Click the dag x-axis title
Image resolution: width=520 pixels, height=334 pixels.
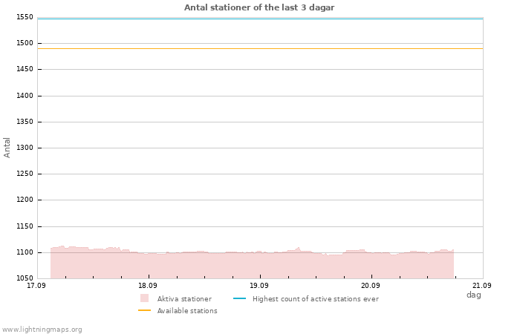pos(474,295)
